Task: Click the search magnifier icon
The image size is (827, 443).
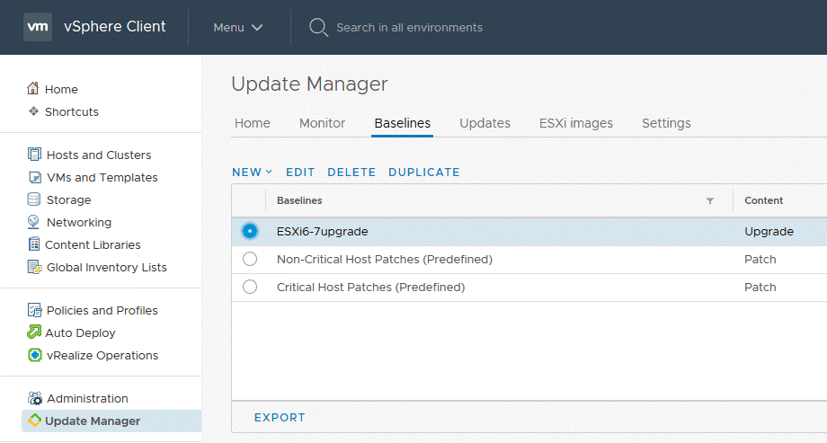Action: (318, 27)
